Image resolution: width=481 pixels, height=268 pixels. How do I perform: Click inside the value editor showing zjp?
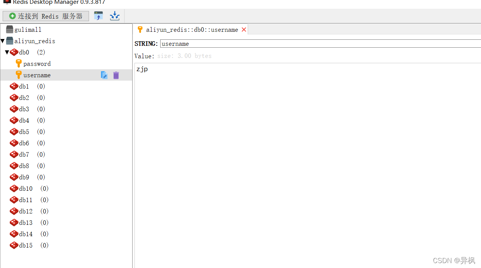click(308, 165)
